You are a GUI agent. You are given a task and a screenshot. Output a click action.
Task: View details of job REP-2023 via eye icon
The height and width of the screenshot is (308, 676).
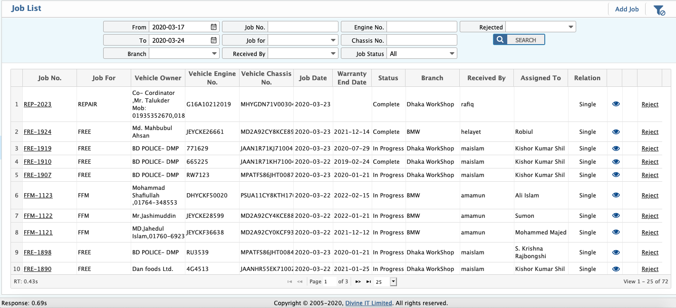616,104
